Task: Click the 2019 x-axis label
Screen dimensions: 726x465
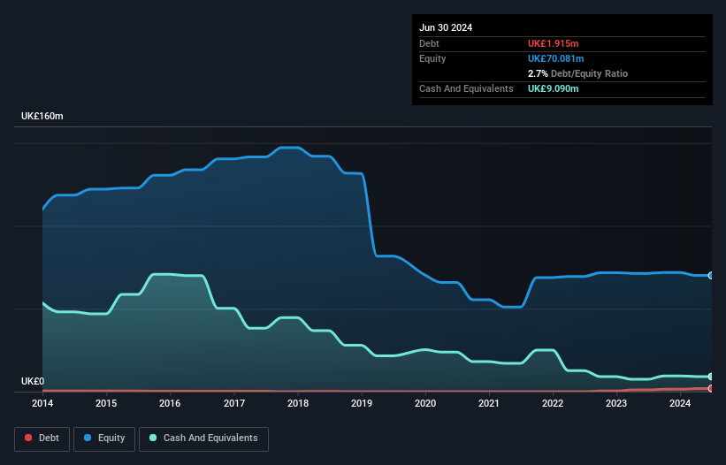Action: pos(362,403)
